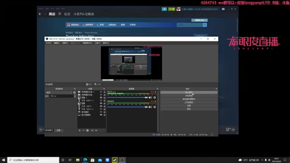Open File Explorer from the taskbar
Viewport: 290px width, 163px height.
[x=78, y=160]
